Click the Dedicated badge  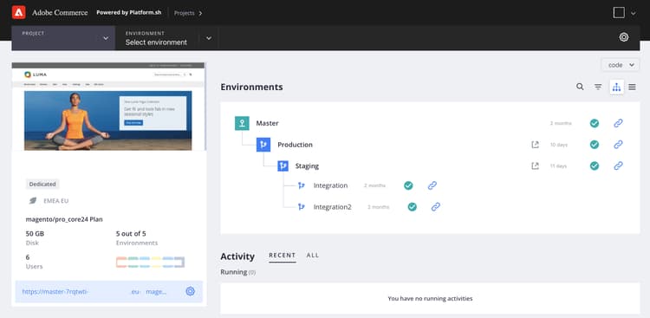coord(42,184)
